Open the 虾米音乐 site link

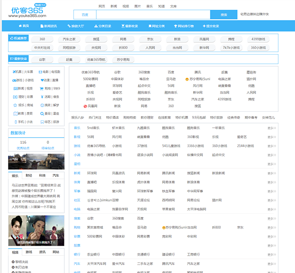coord(118,128)
